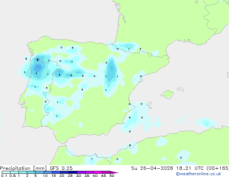229x177 pixels.
Task: Select the 20–25 mm dark blue swatch
Action: [x=65, y=172]
